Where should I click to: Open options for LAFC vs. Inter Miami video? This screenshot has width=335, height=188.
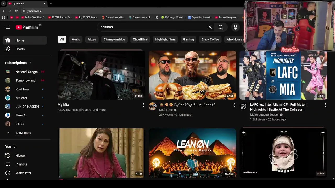tap(325, 105)
